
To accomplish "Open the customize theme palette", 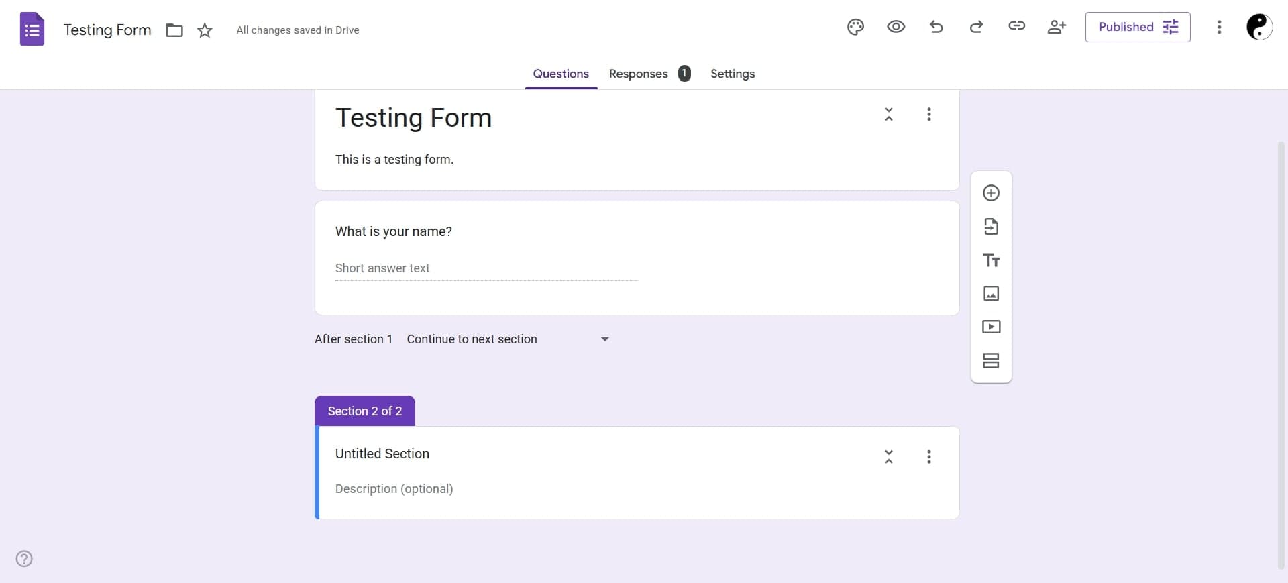I will tap(855, 28).
